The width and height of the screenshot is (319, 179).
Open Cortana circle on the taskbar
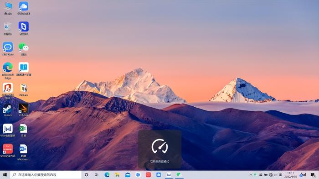86,175
